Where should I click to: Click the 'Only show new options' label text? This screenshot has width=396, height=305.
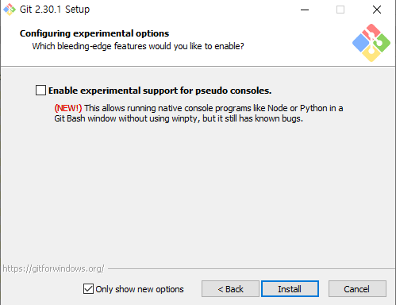[140, 289]
